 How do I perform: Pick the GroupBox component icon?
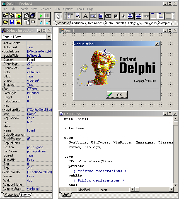click(x=153, y=16)
